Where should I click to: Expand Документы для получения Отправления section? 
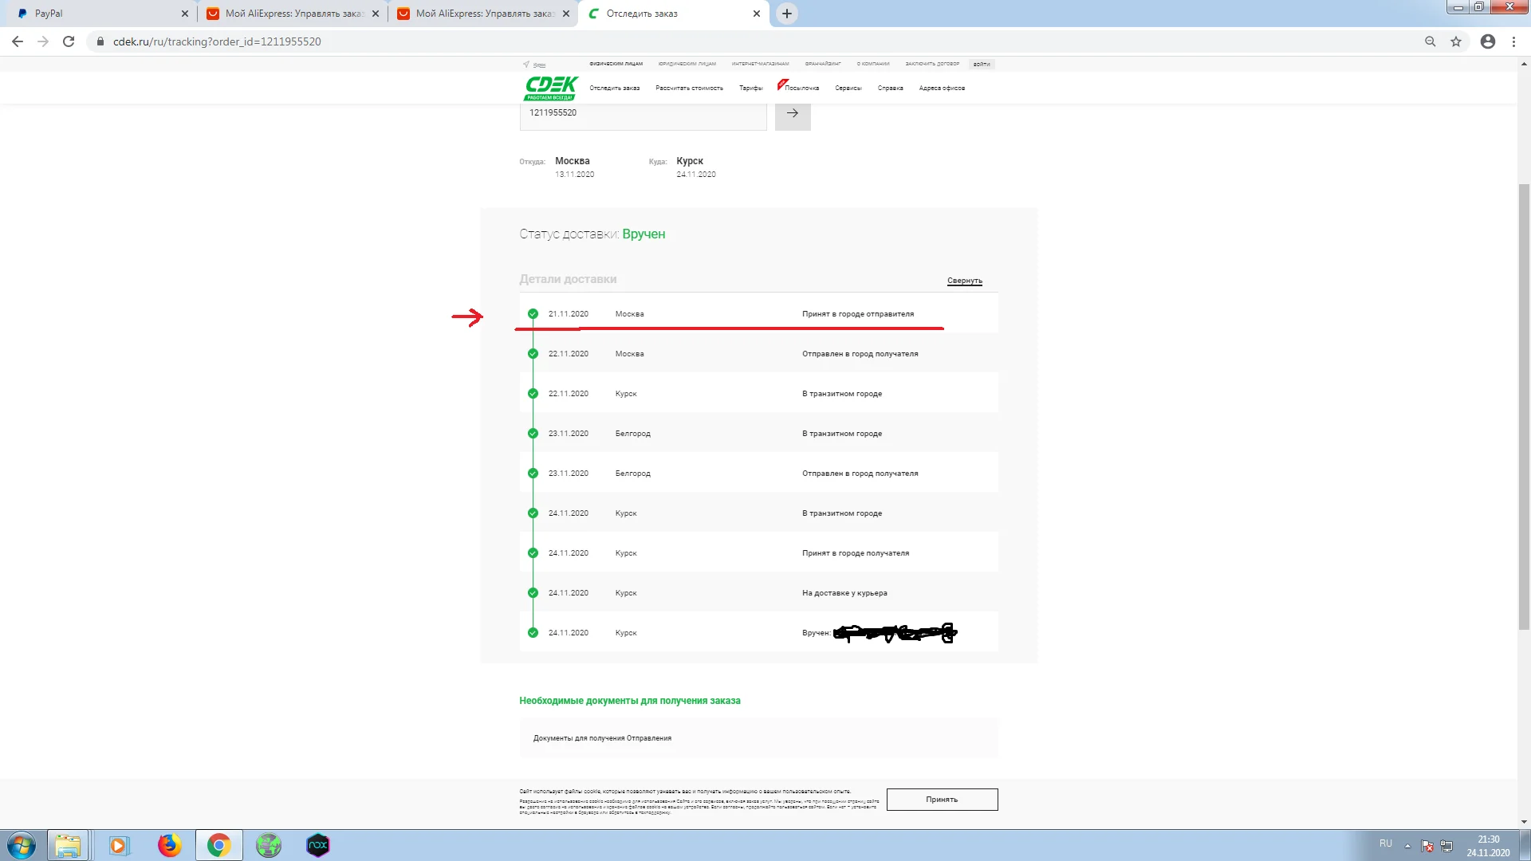[x=602, y=738]
